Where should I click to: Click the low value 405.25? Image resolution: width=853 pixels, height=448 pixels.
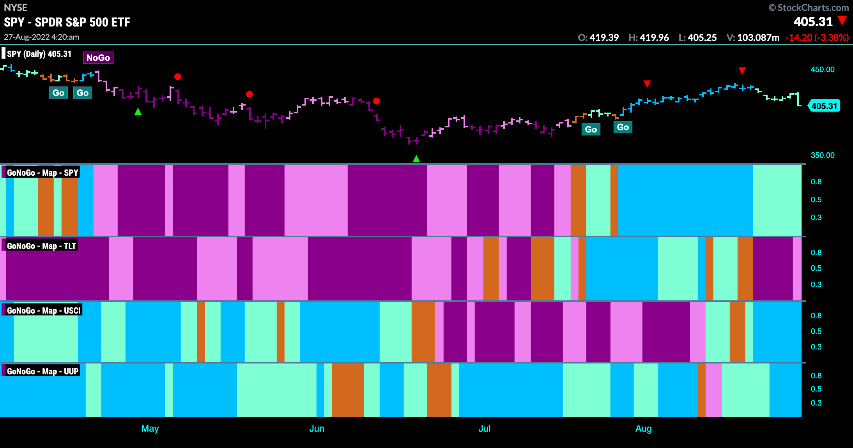tap(702, 38)
